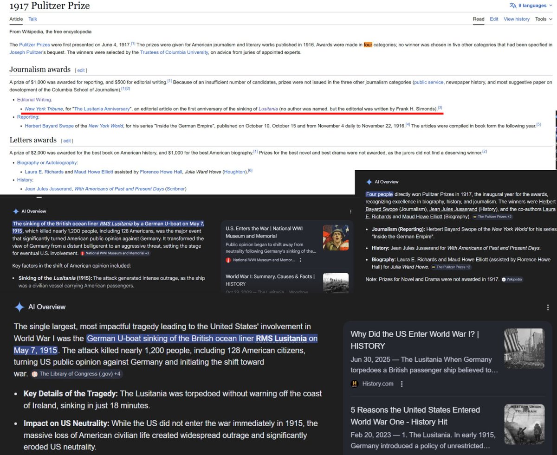Switch to the Talk tab
The height and width of the screenshot is (455, 557).
(x=32, y=19)
